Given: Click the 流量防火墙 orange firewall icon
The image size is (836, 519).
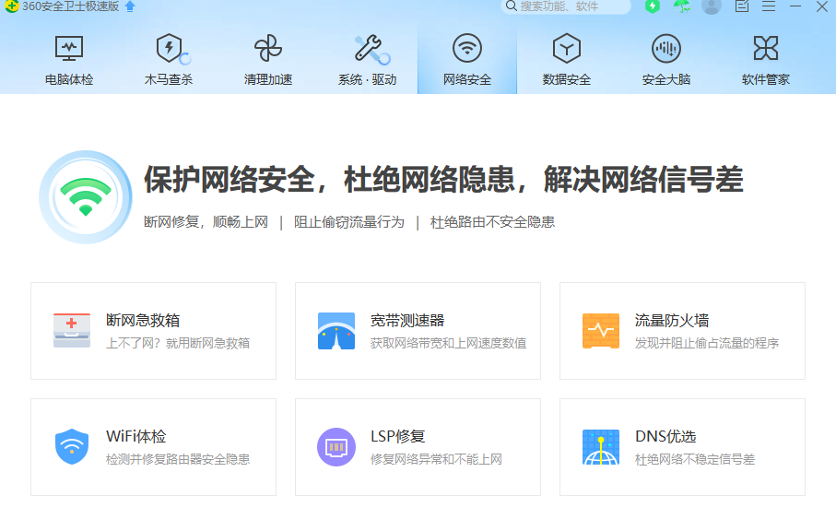Looking at the screenshot, I should pos(601,331).
